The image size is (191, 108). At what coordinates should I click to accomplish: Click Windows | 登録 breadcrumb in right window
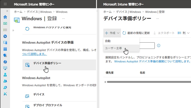point(155,12)
